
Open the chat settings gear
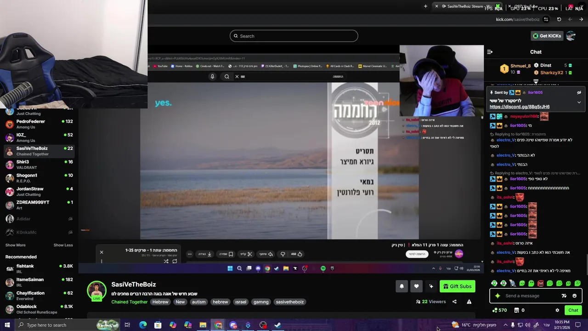coord(557,310)
